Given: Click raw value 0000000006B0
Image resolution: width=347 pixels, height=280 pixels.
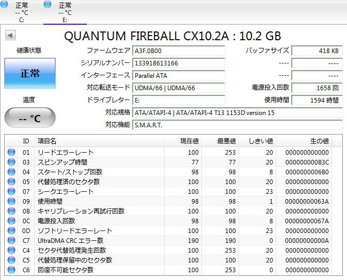Looking at the screenshot, I should pos(307,172).
